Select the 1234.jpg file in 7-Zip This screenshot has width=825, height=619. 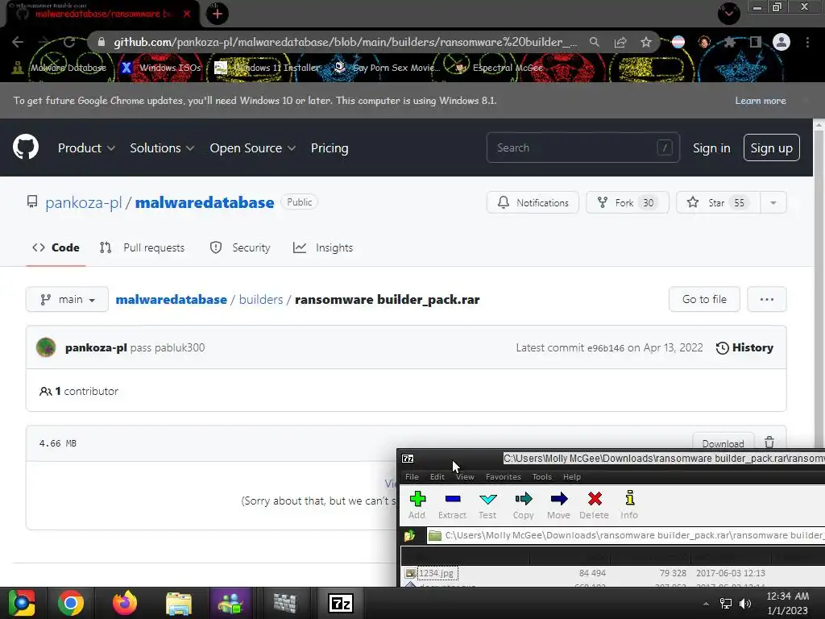point(436,573)
